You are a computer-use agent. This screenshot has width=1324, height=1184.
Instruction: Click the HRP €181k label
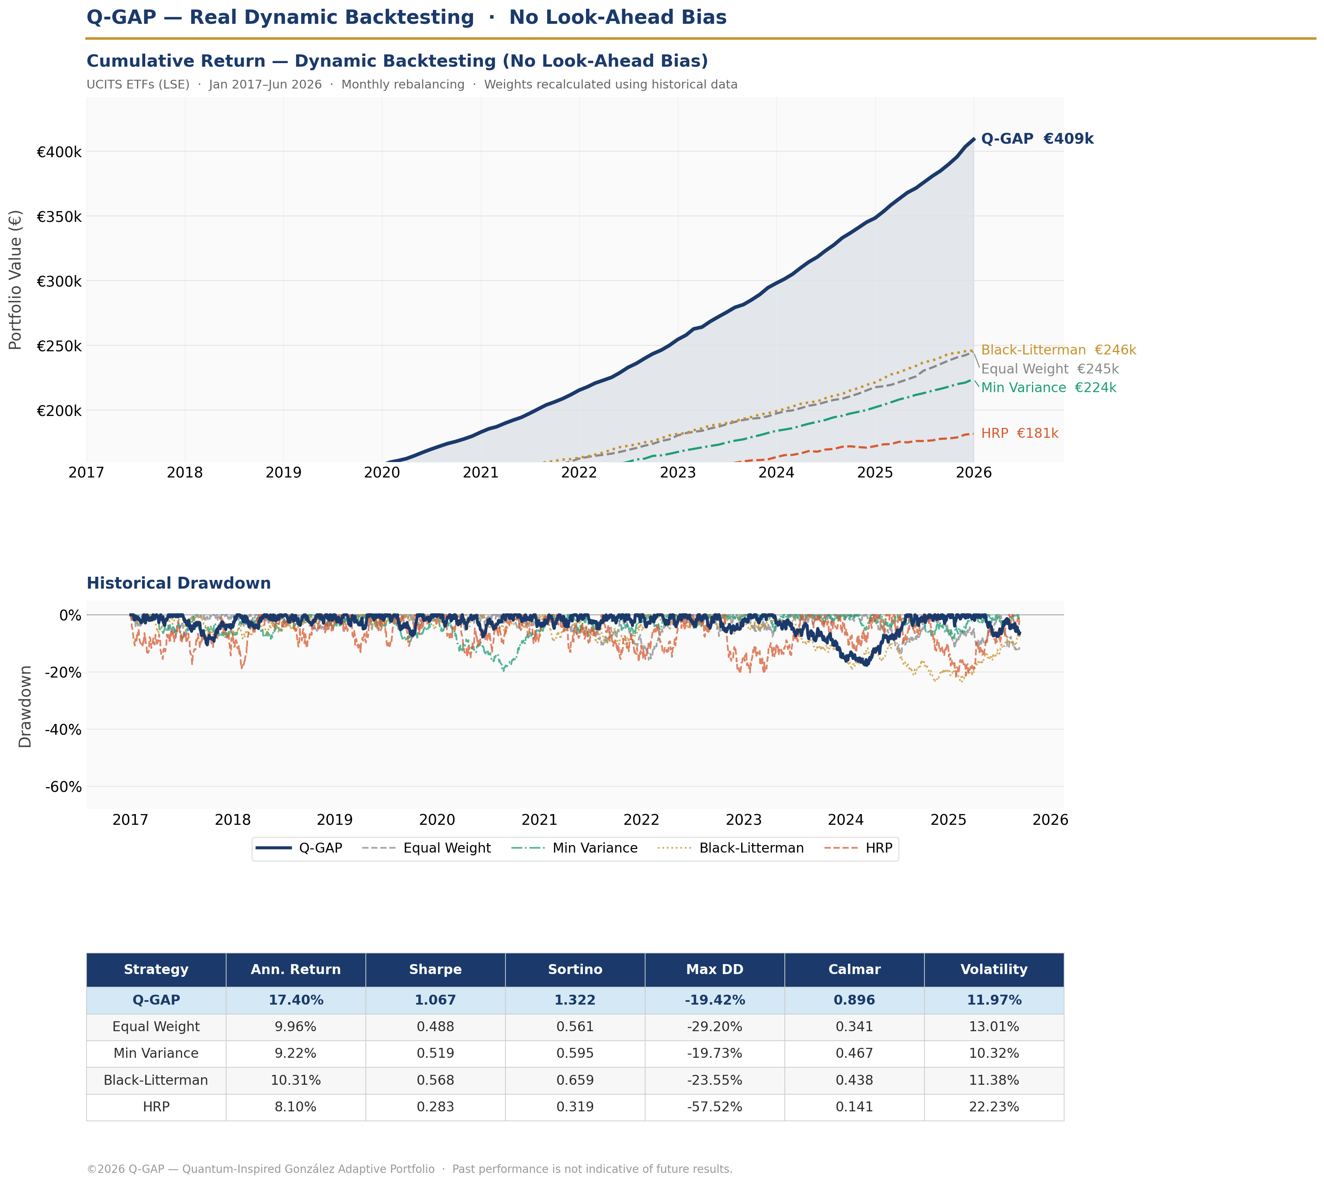click(x=1020, y=433)
